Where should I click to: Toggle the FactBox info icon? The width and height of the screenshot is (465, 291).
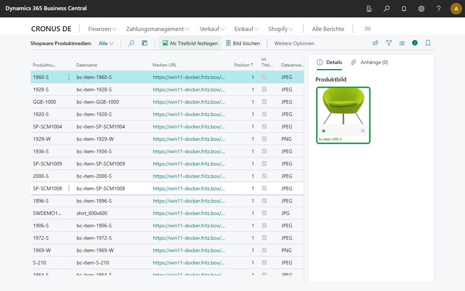[x=415, y=43]
